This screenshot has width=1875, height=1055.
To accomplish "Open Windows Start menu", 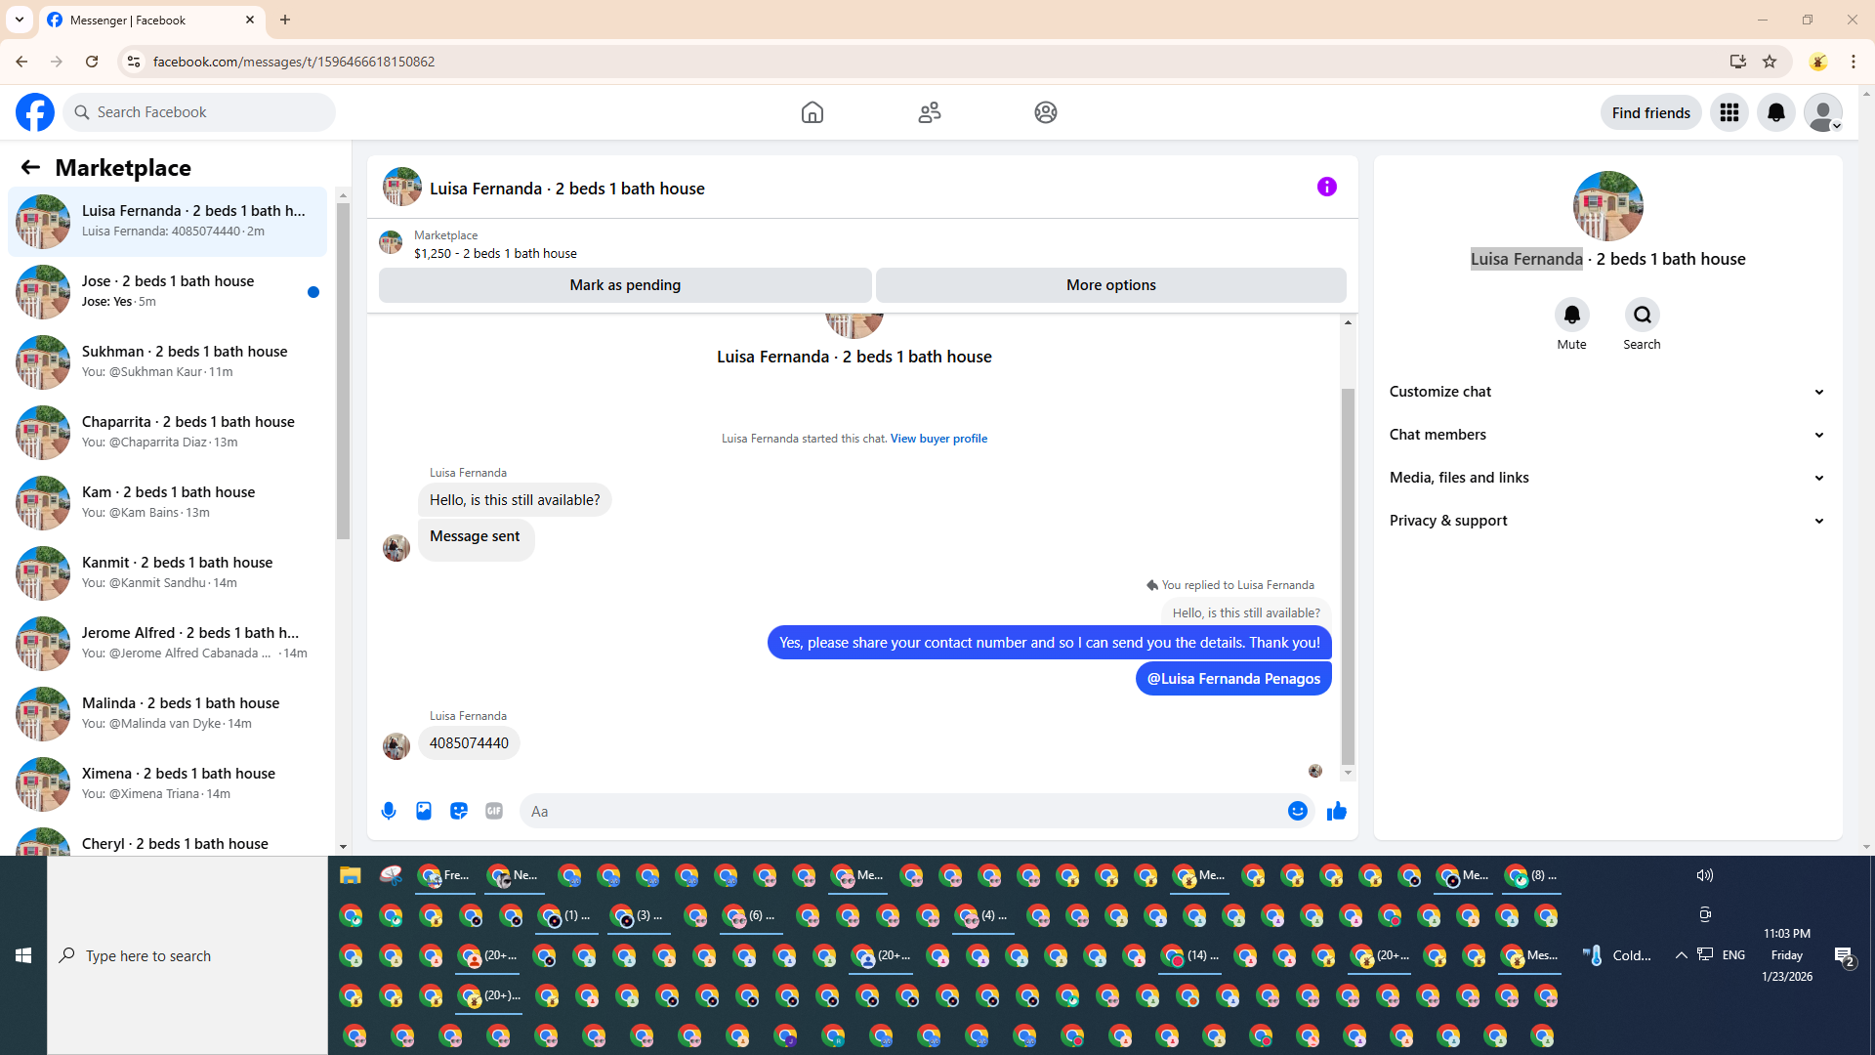I will [23, 955].
